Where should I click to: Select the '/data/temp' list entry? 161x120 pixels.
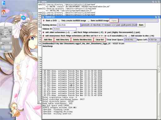[x=47, y=46]
